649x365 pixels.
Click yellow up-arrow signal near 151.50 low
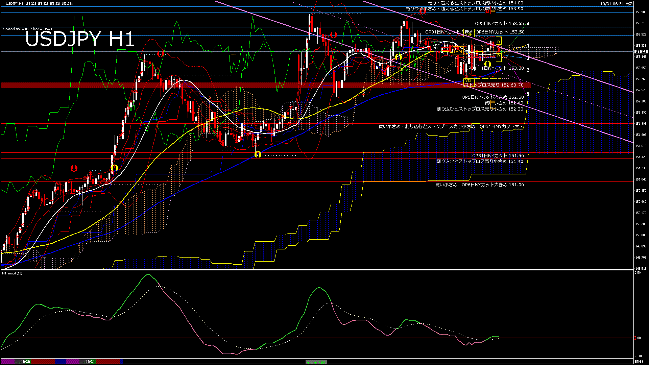(x=258, y=154)
